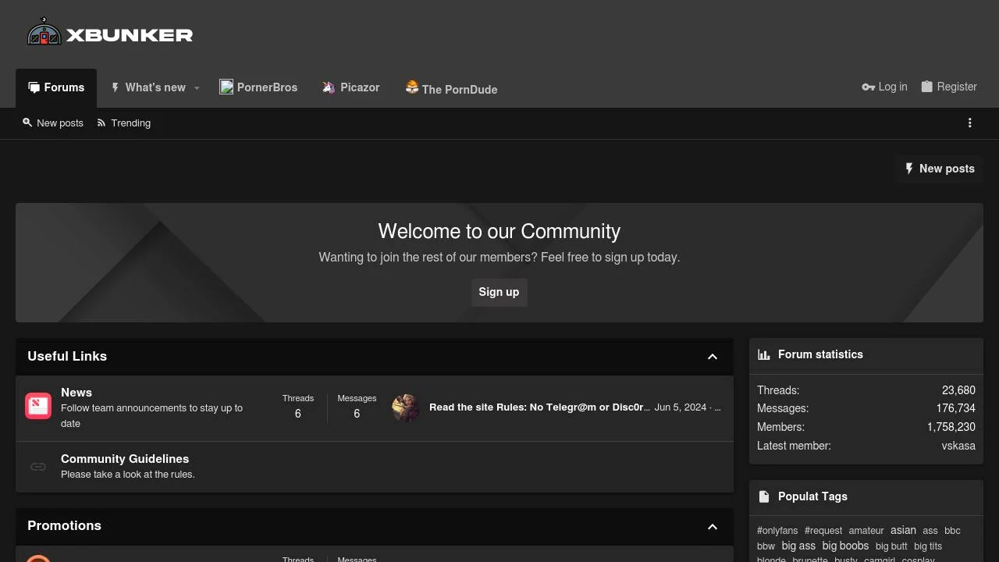Select the Forums icon in navigation
The width and height of the screenshot is (999, 562).
[x=33, y=87]
